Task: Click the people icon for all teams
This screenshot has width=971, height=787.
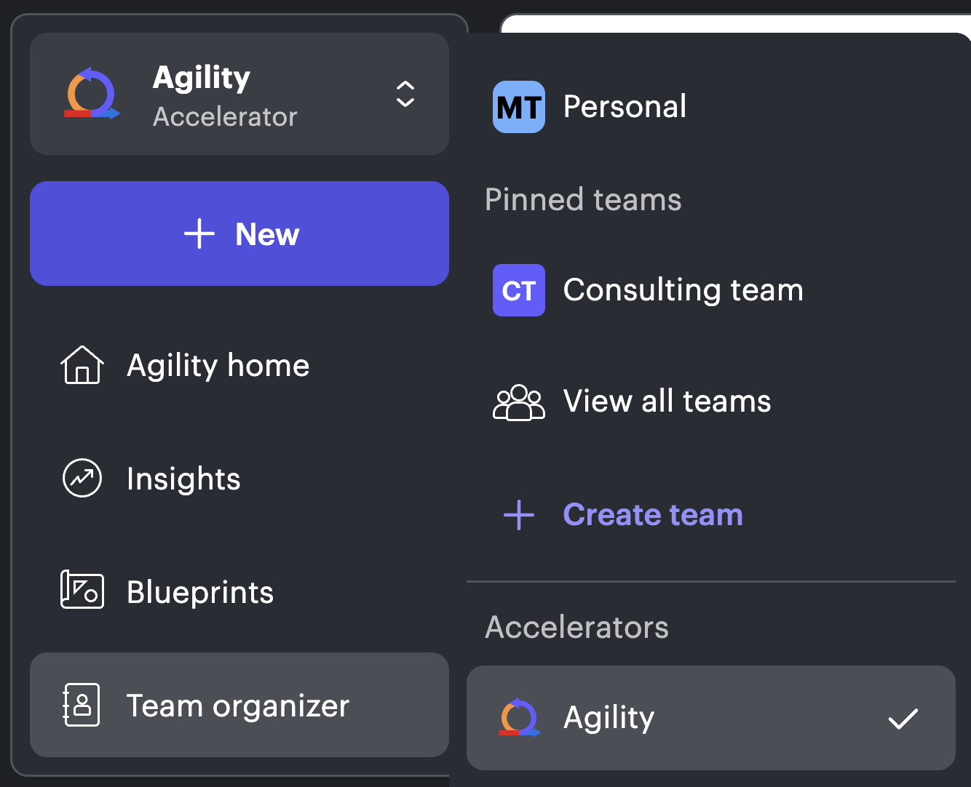Action: point(519,402)
